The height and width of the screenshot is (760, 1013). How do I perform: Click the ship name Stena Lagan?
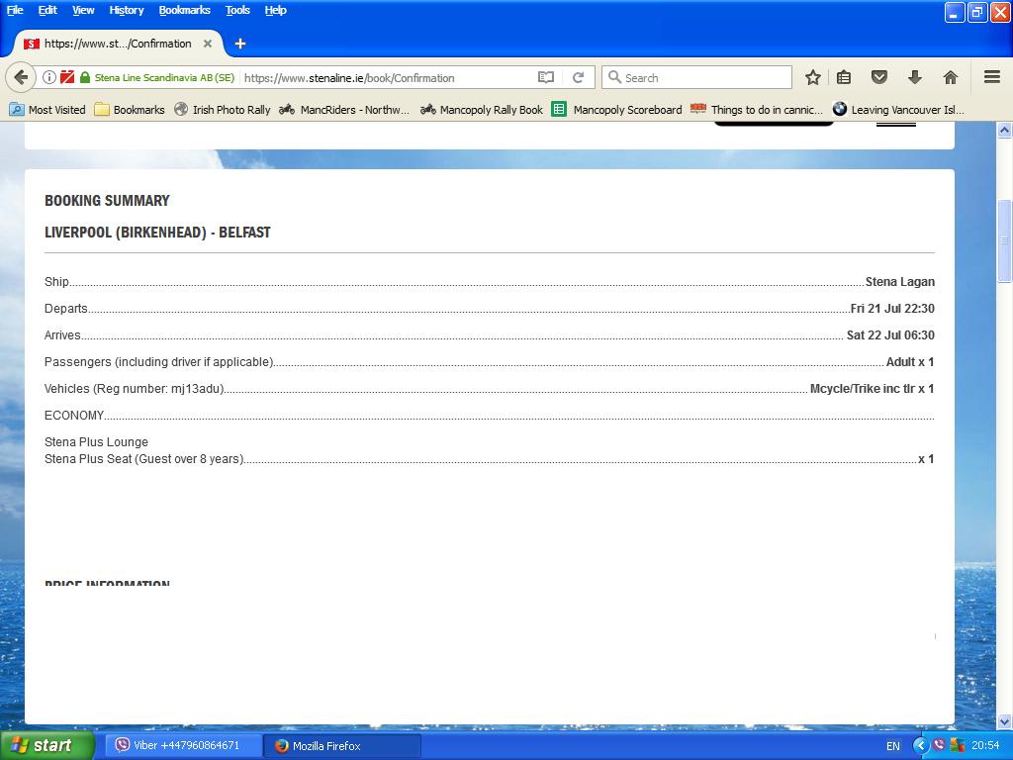pos(900,282)
